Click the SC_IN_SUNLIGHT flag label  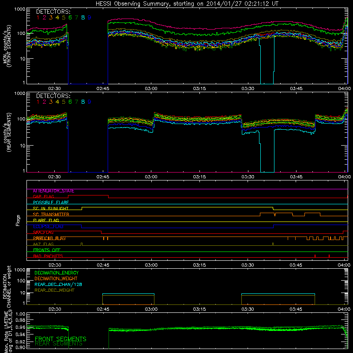click(51, 208)
